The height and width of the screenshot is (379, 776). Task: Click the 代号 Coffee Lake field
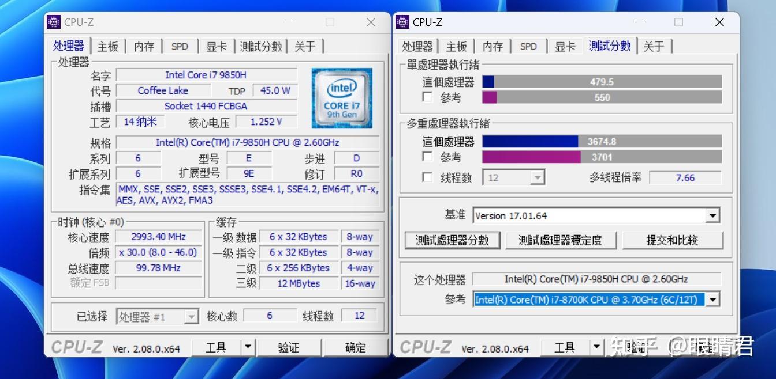coord(163,90)
